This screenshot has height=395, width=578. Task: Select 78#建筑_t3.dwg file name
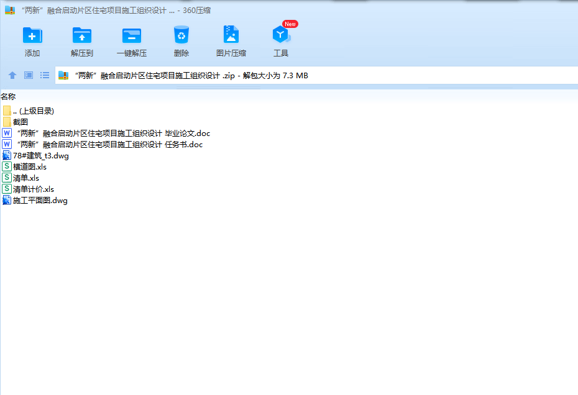(41, 155)
